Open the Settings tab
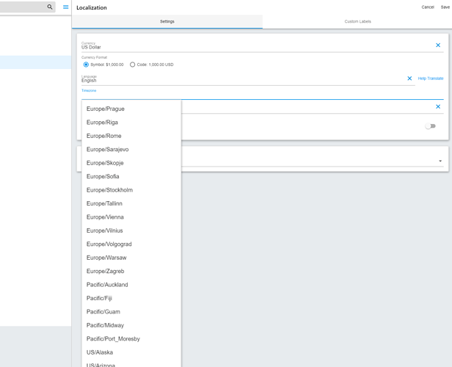 [167, 21]
